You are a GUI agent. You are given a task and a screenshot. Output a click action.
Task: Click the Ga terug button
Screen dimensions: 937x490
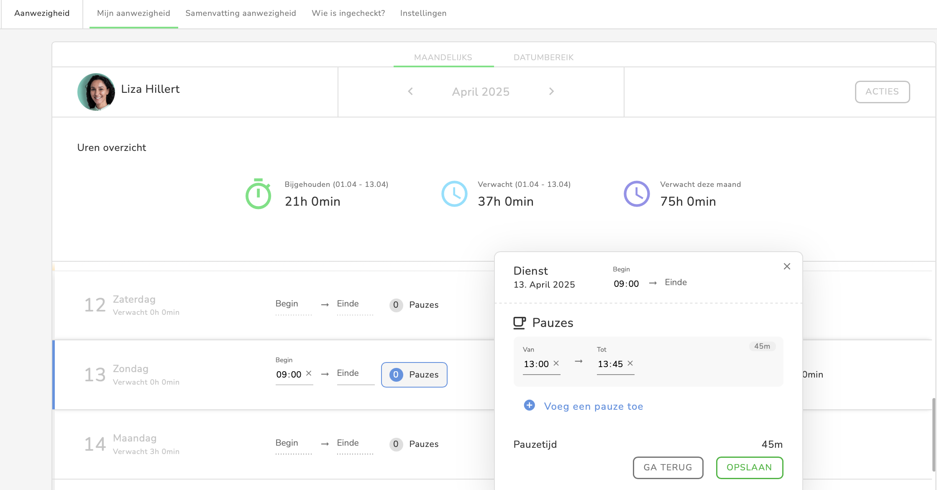point(668,467)
